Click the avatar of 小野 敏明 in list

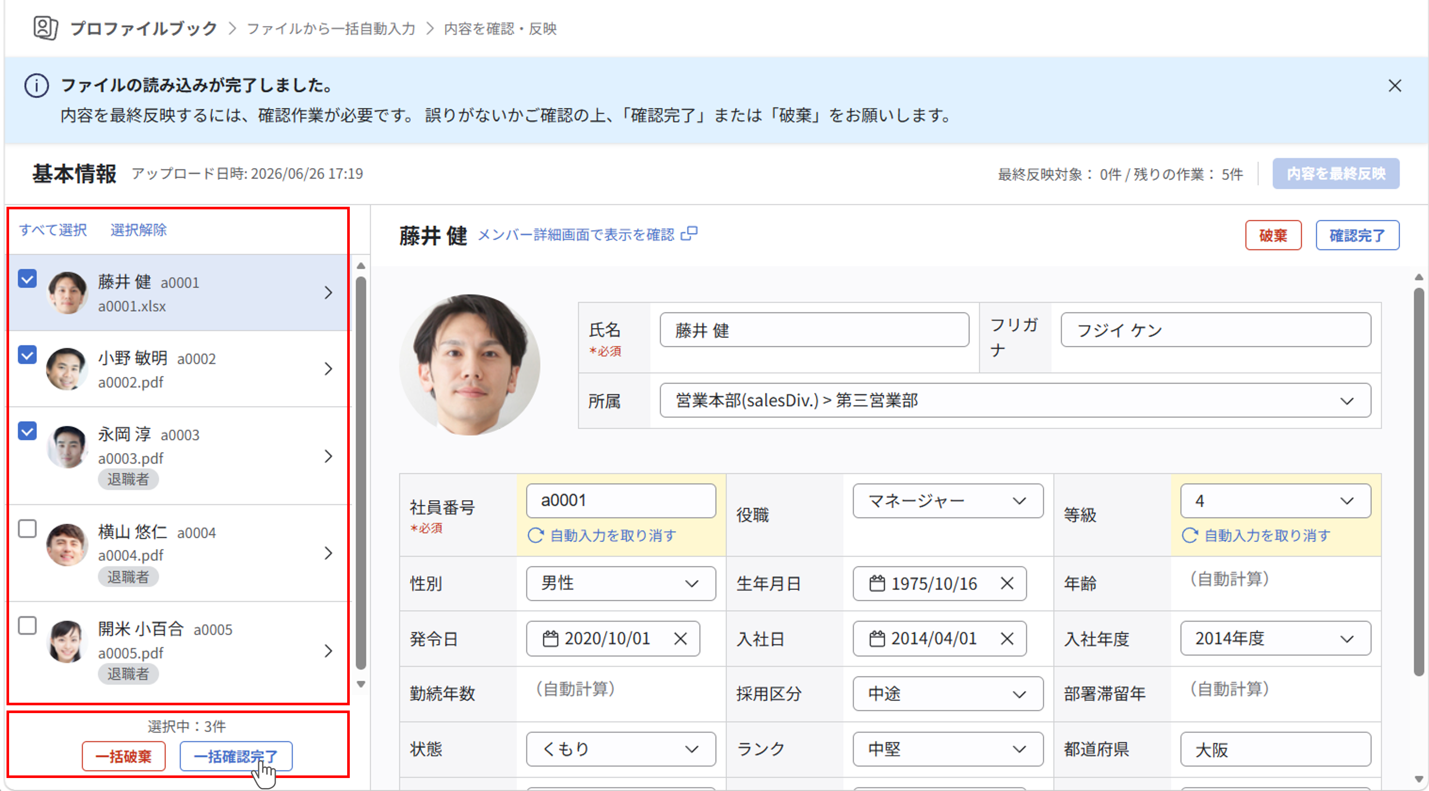pyautogui.click(x=67, y=369)
